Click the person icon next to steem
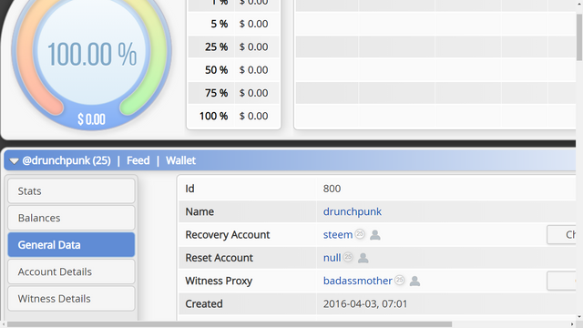The width and height of the screenshot is (583, 328). (374, 235)
